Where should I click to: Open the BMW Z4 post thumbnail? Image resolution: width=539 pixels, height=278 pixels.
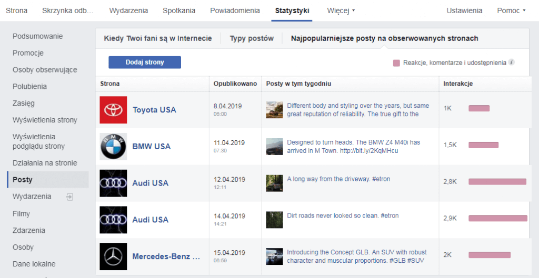pos(274,147)
